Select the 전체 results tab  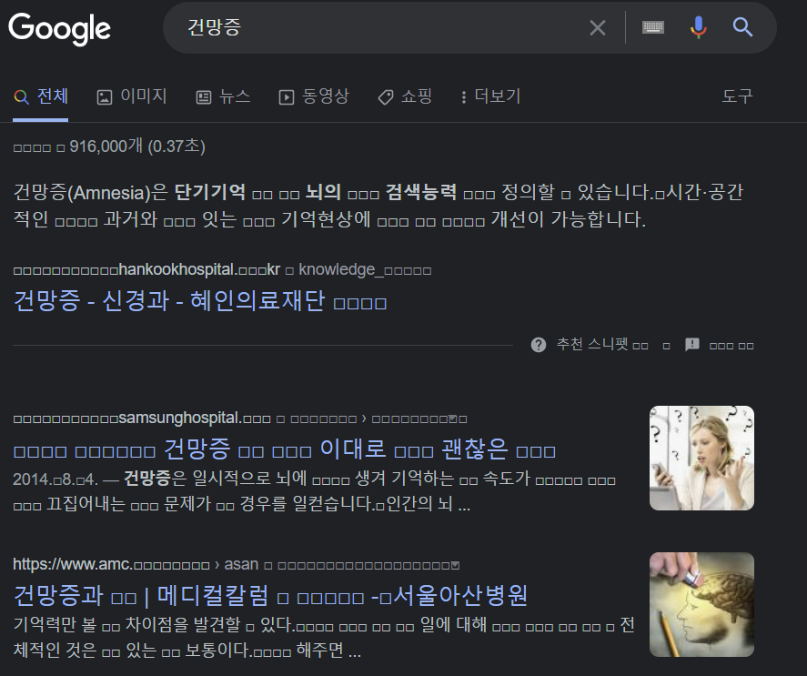pos(41,96)
